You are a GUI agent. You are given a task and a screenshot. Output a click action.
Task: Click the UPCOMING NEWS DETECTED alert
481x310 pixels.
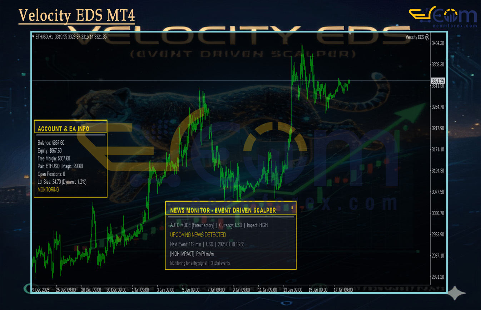click(198, 235)
